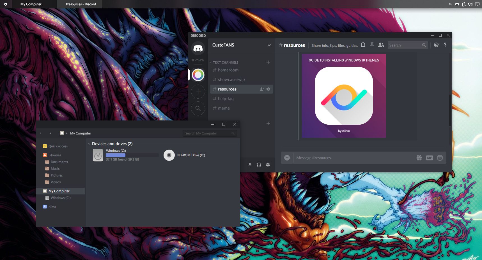This screenshot has width=482, height=260.
Task: Open the Nitro gift icon
Action: coord(419,158)
